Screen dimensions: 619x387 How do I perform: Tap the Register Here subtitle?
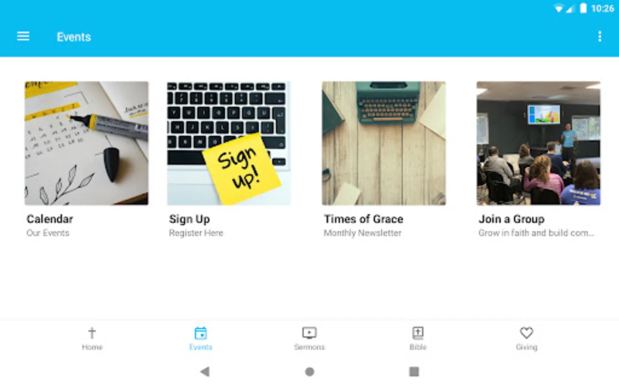[196, 233]
